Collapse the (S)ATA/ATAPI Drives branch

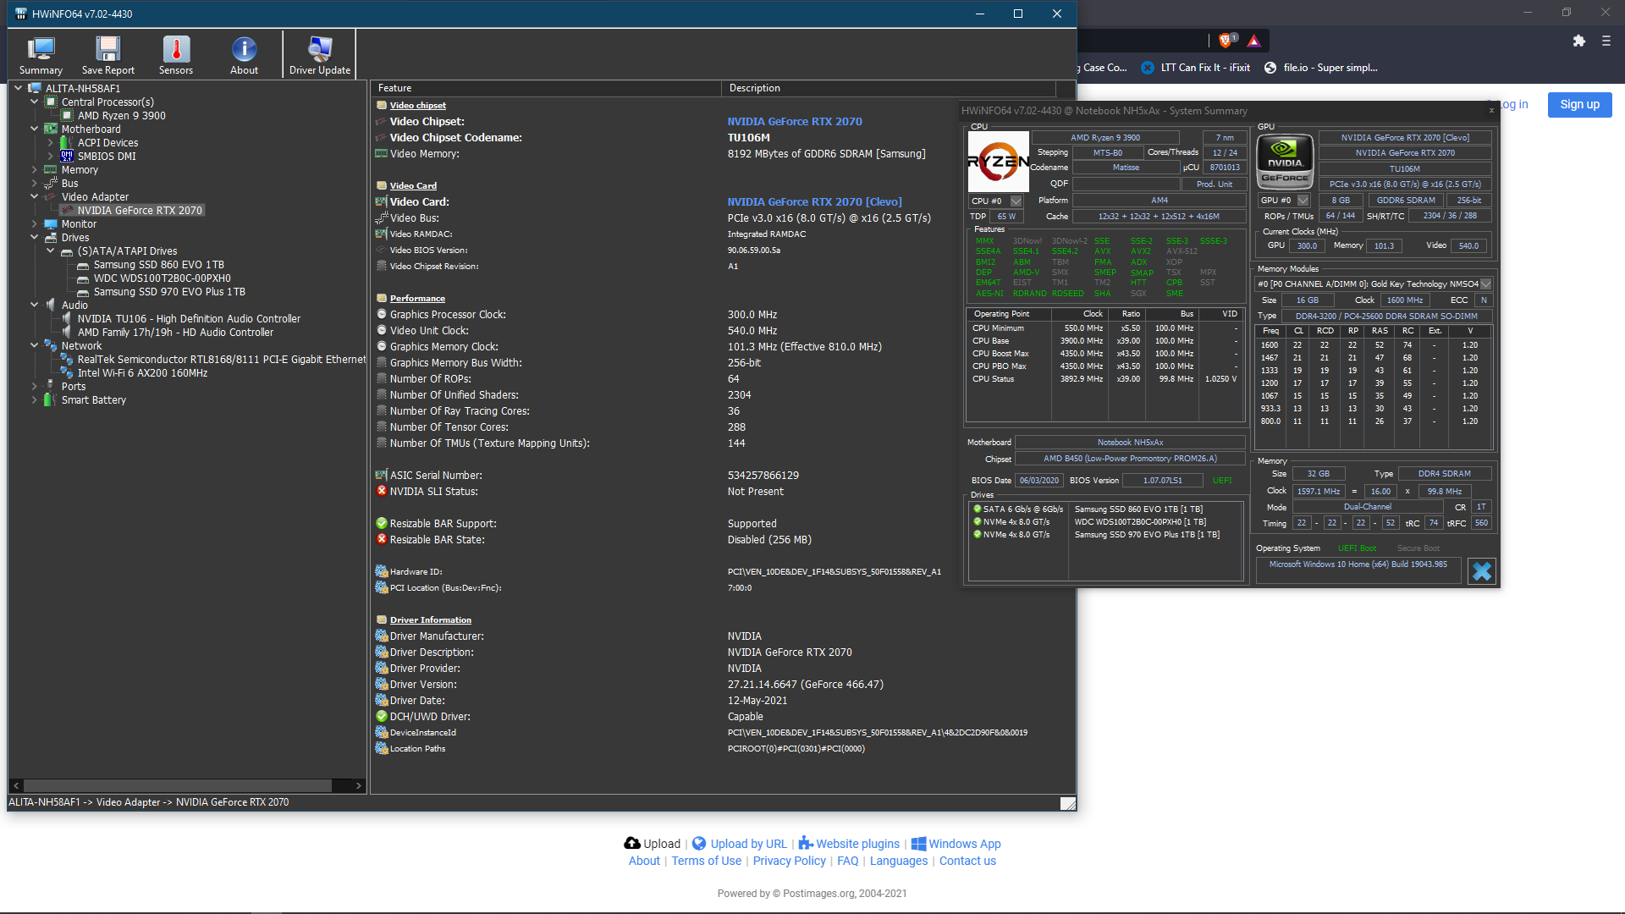pyautogui.click(x=51, y=251)
